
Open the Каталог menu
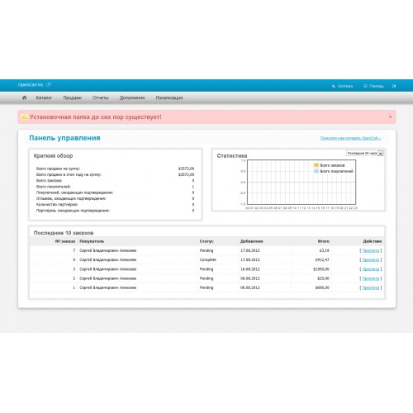44,97
